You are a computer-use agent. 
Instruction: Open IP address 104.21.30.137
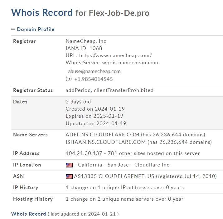[84, 153]
